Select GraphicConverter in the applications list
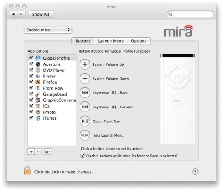 coord(52,100)
